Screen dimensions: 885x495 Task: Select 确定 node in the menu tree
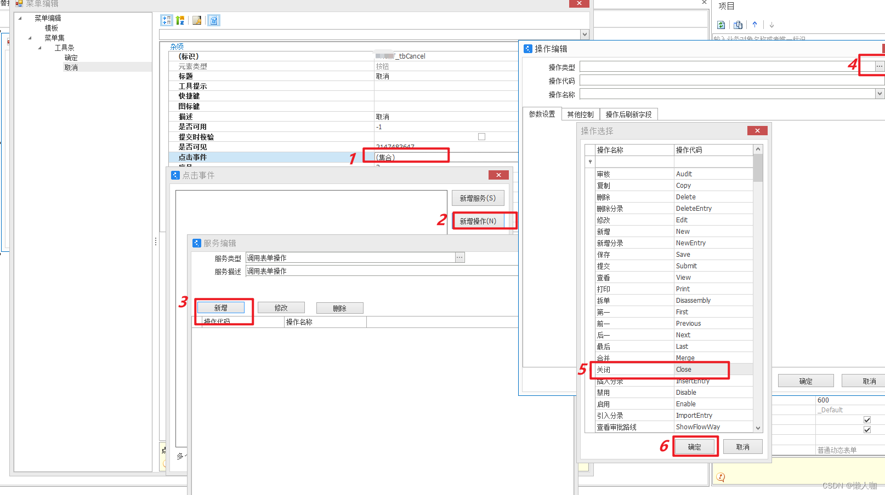pos(71,57)
